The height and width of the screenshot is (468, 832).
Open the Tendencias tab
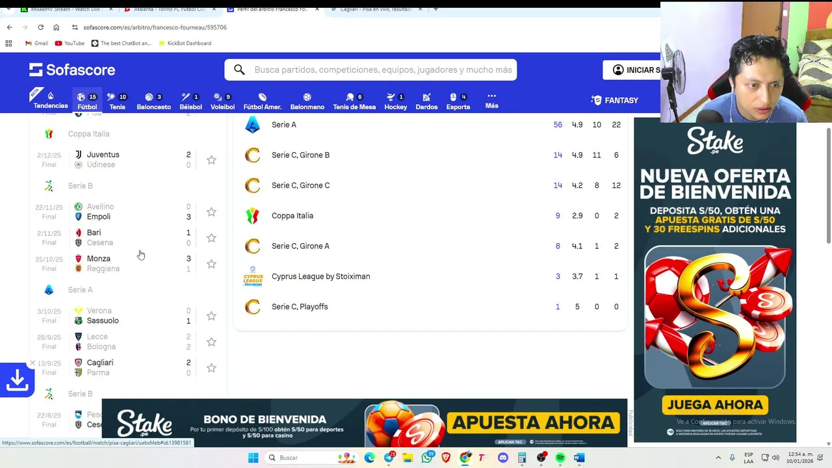(51, 100)
